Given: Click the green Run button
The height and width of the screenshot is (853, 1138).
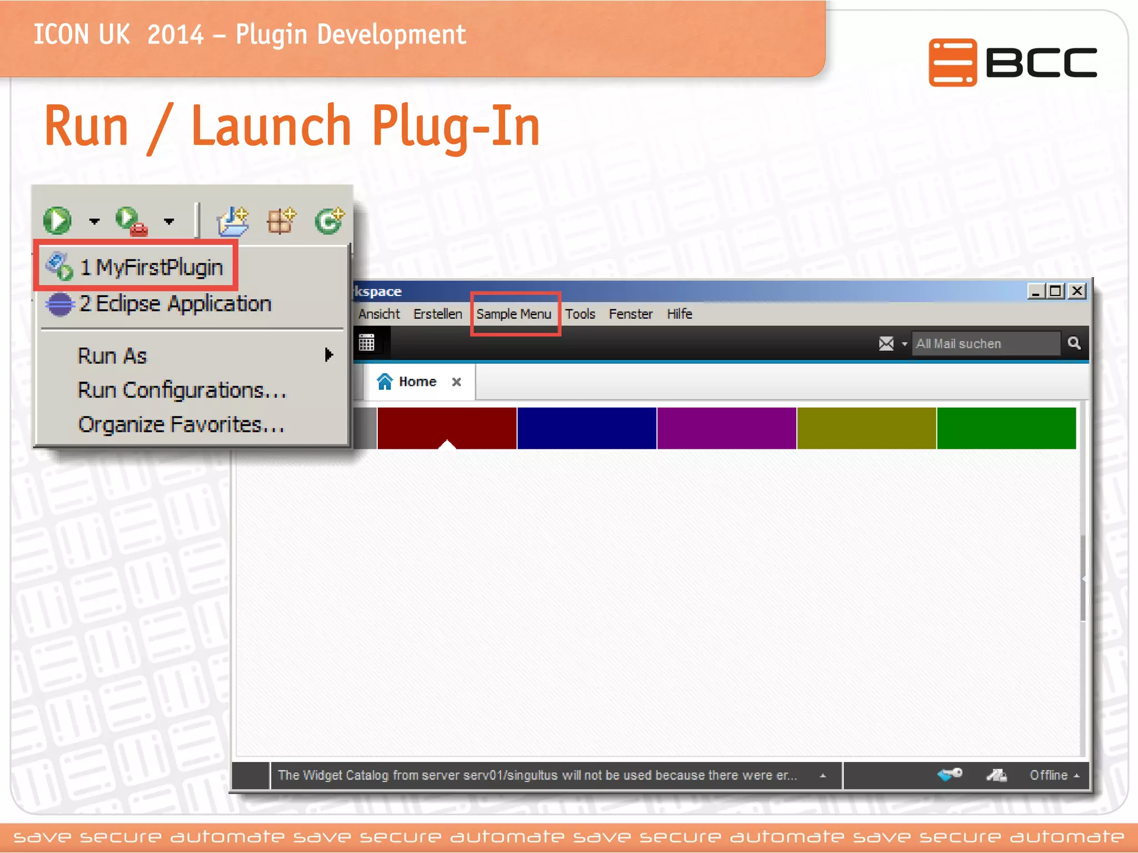Looking at the screenshot, I should [57, 221].
